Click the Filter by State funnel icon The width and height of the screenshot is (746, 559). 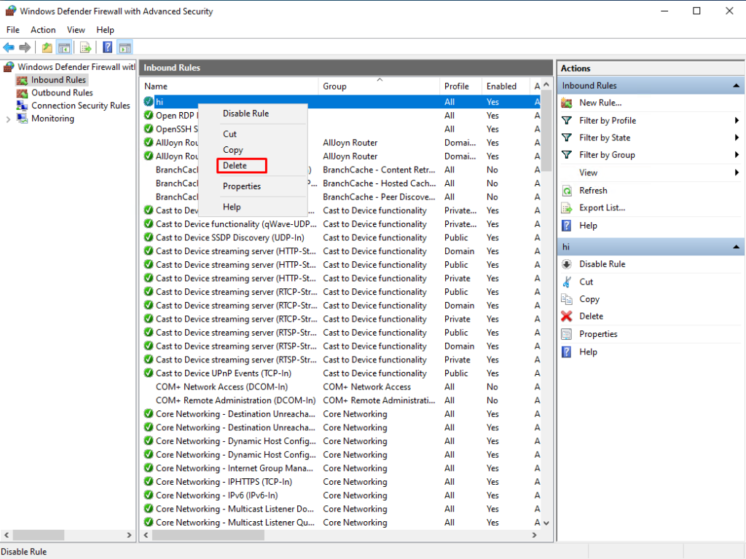[x=567, y=138]
